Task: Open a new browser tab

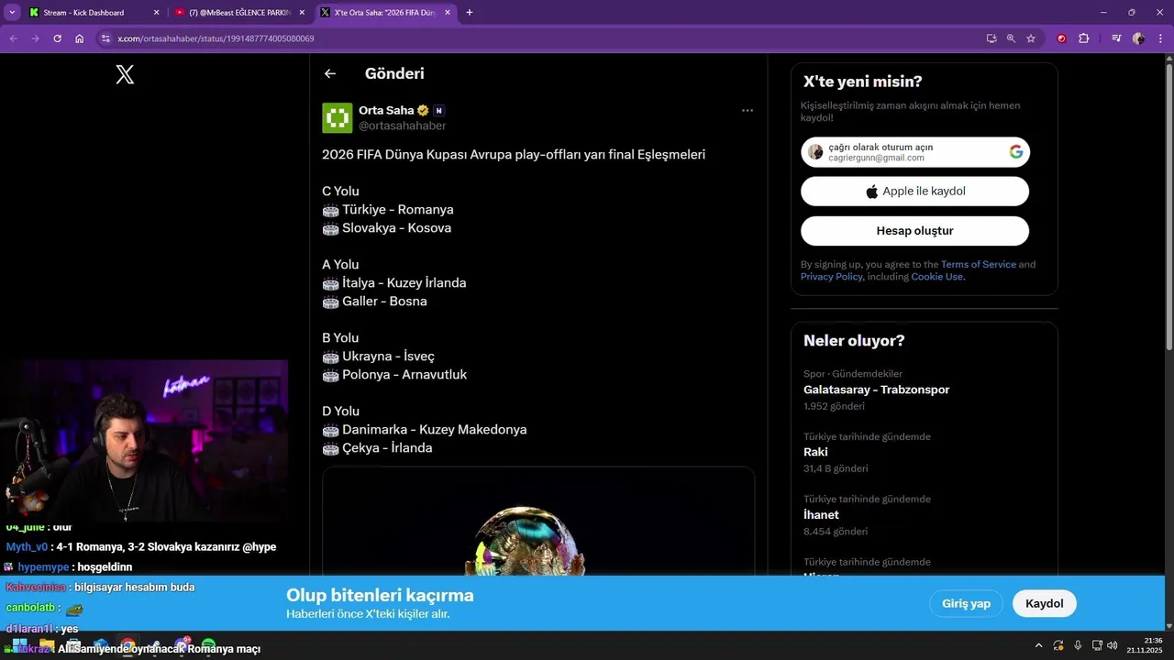Action: (x=470, y=13)
